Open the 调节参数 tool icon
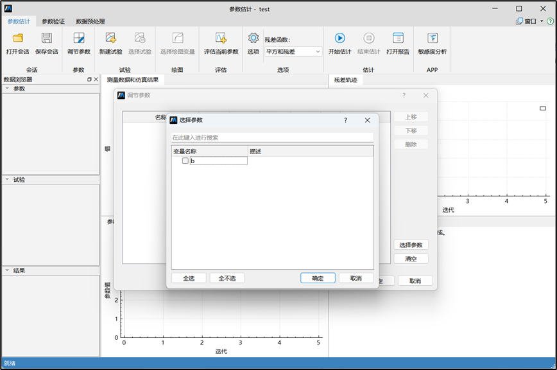 (x=79, y=38)
